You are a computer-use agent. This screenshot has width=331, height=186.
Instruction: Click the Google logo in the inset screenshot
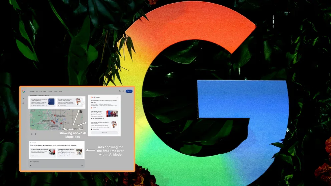(x=24, y=91)
